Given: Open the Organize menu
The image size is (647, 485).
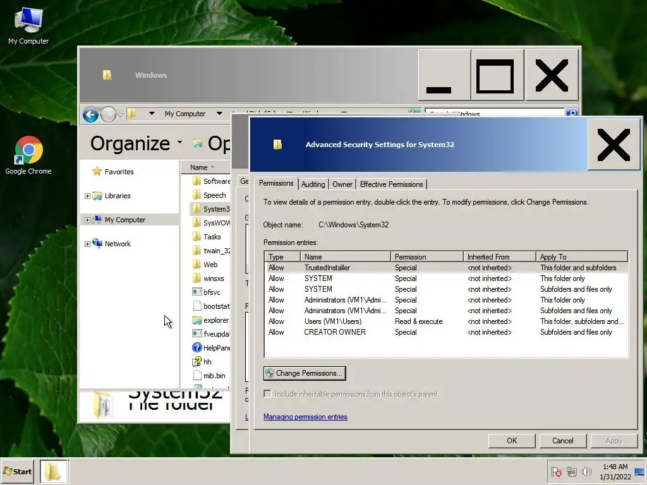Looking at the screenshot, I should pyautogui.click(x=136, y=143).
